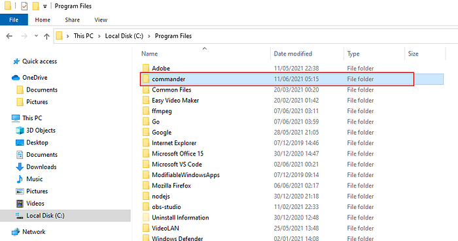Click the New Folder icon in quick access toolbar
This screenshot has height=241, width=458.
point(35,6)
